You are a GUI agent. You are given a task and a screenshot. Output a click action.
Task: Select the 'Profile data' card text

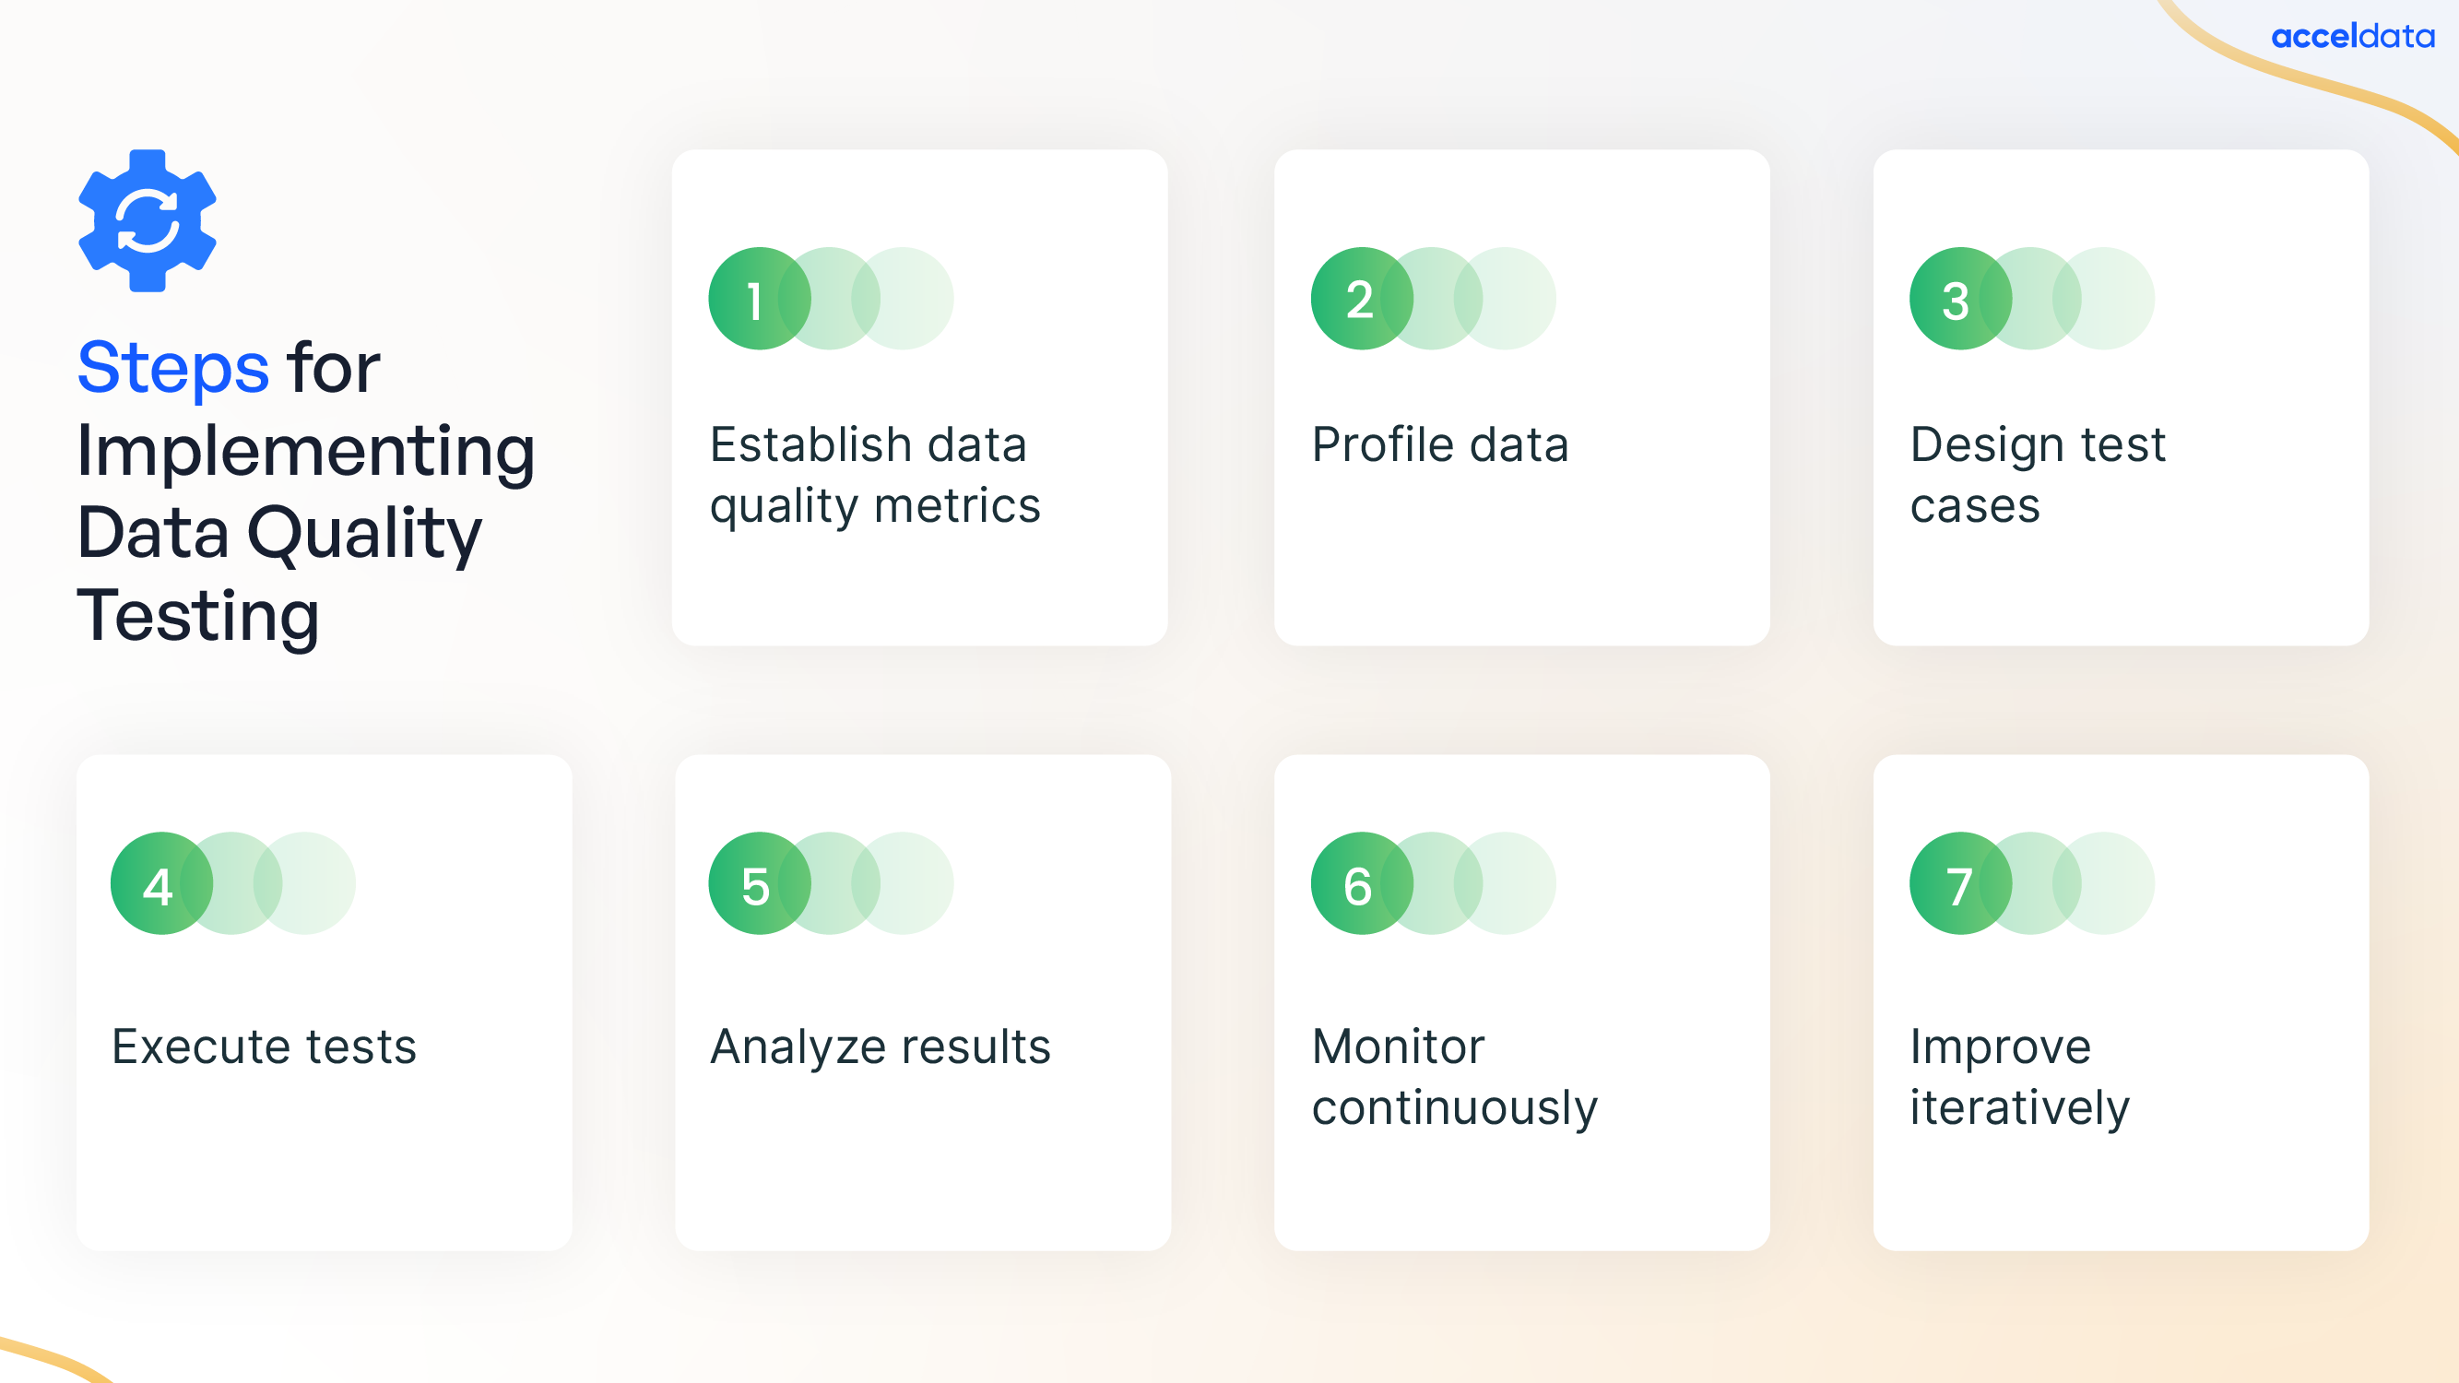pos(1439,444)
